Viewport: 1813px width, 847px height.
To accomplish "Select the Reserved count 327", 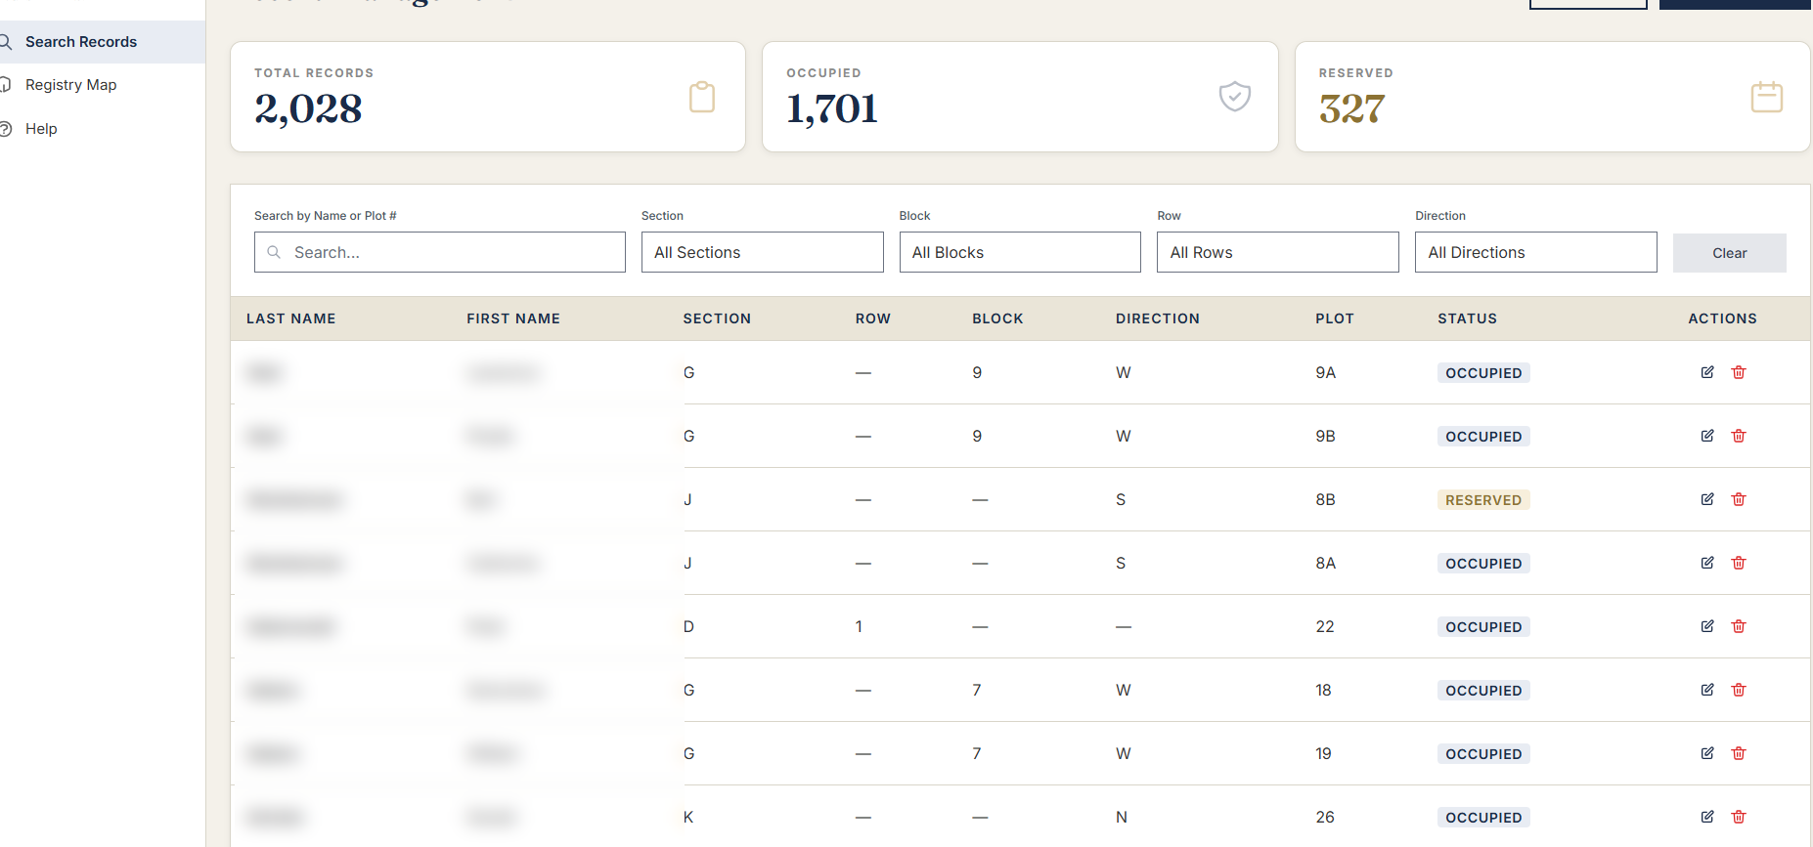I will pyautogui.click(x=1351, y=108).
